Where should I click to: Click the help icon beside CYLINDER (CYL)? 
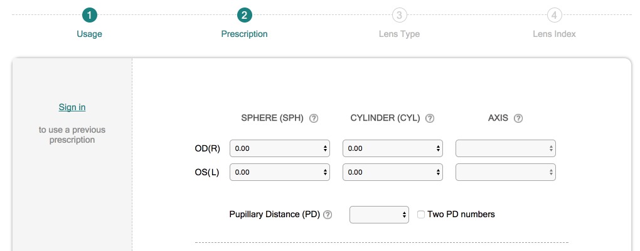(x=430, y=118)
